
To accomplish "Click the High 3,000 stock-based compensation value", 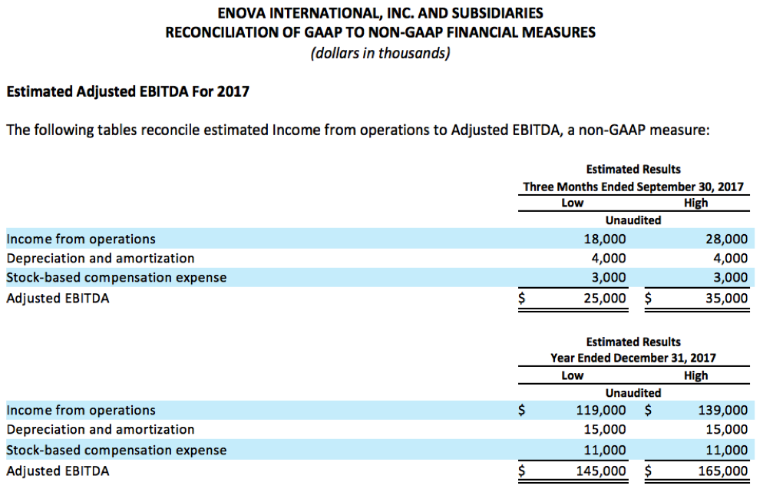I will coord(731,278).
